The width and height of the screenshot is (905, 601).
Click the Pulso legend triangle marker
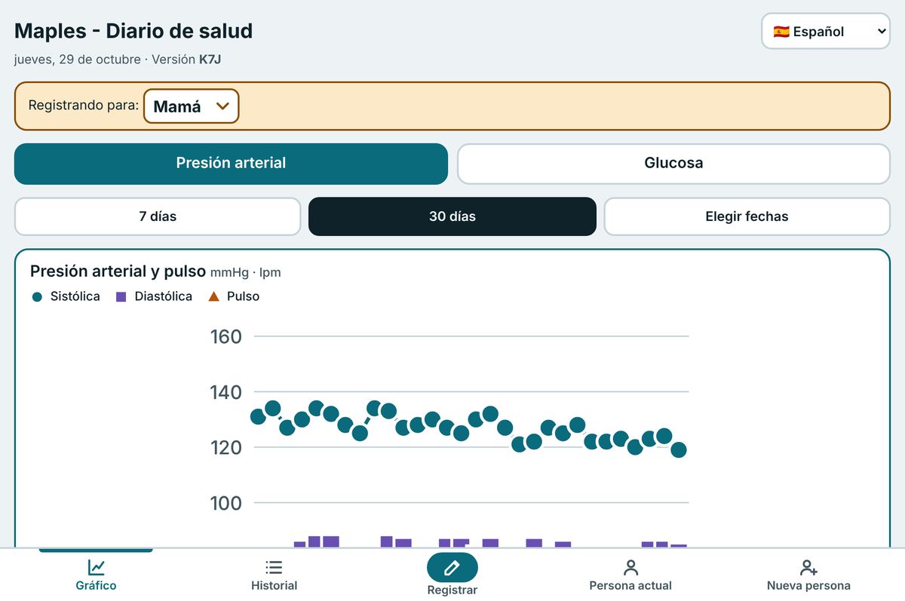click(213, 297)
